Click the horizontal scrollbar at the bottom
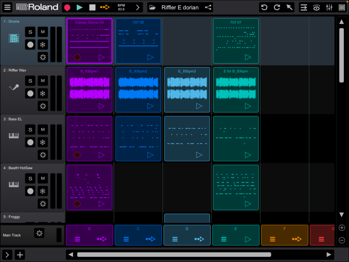 174,254
